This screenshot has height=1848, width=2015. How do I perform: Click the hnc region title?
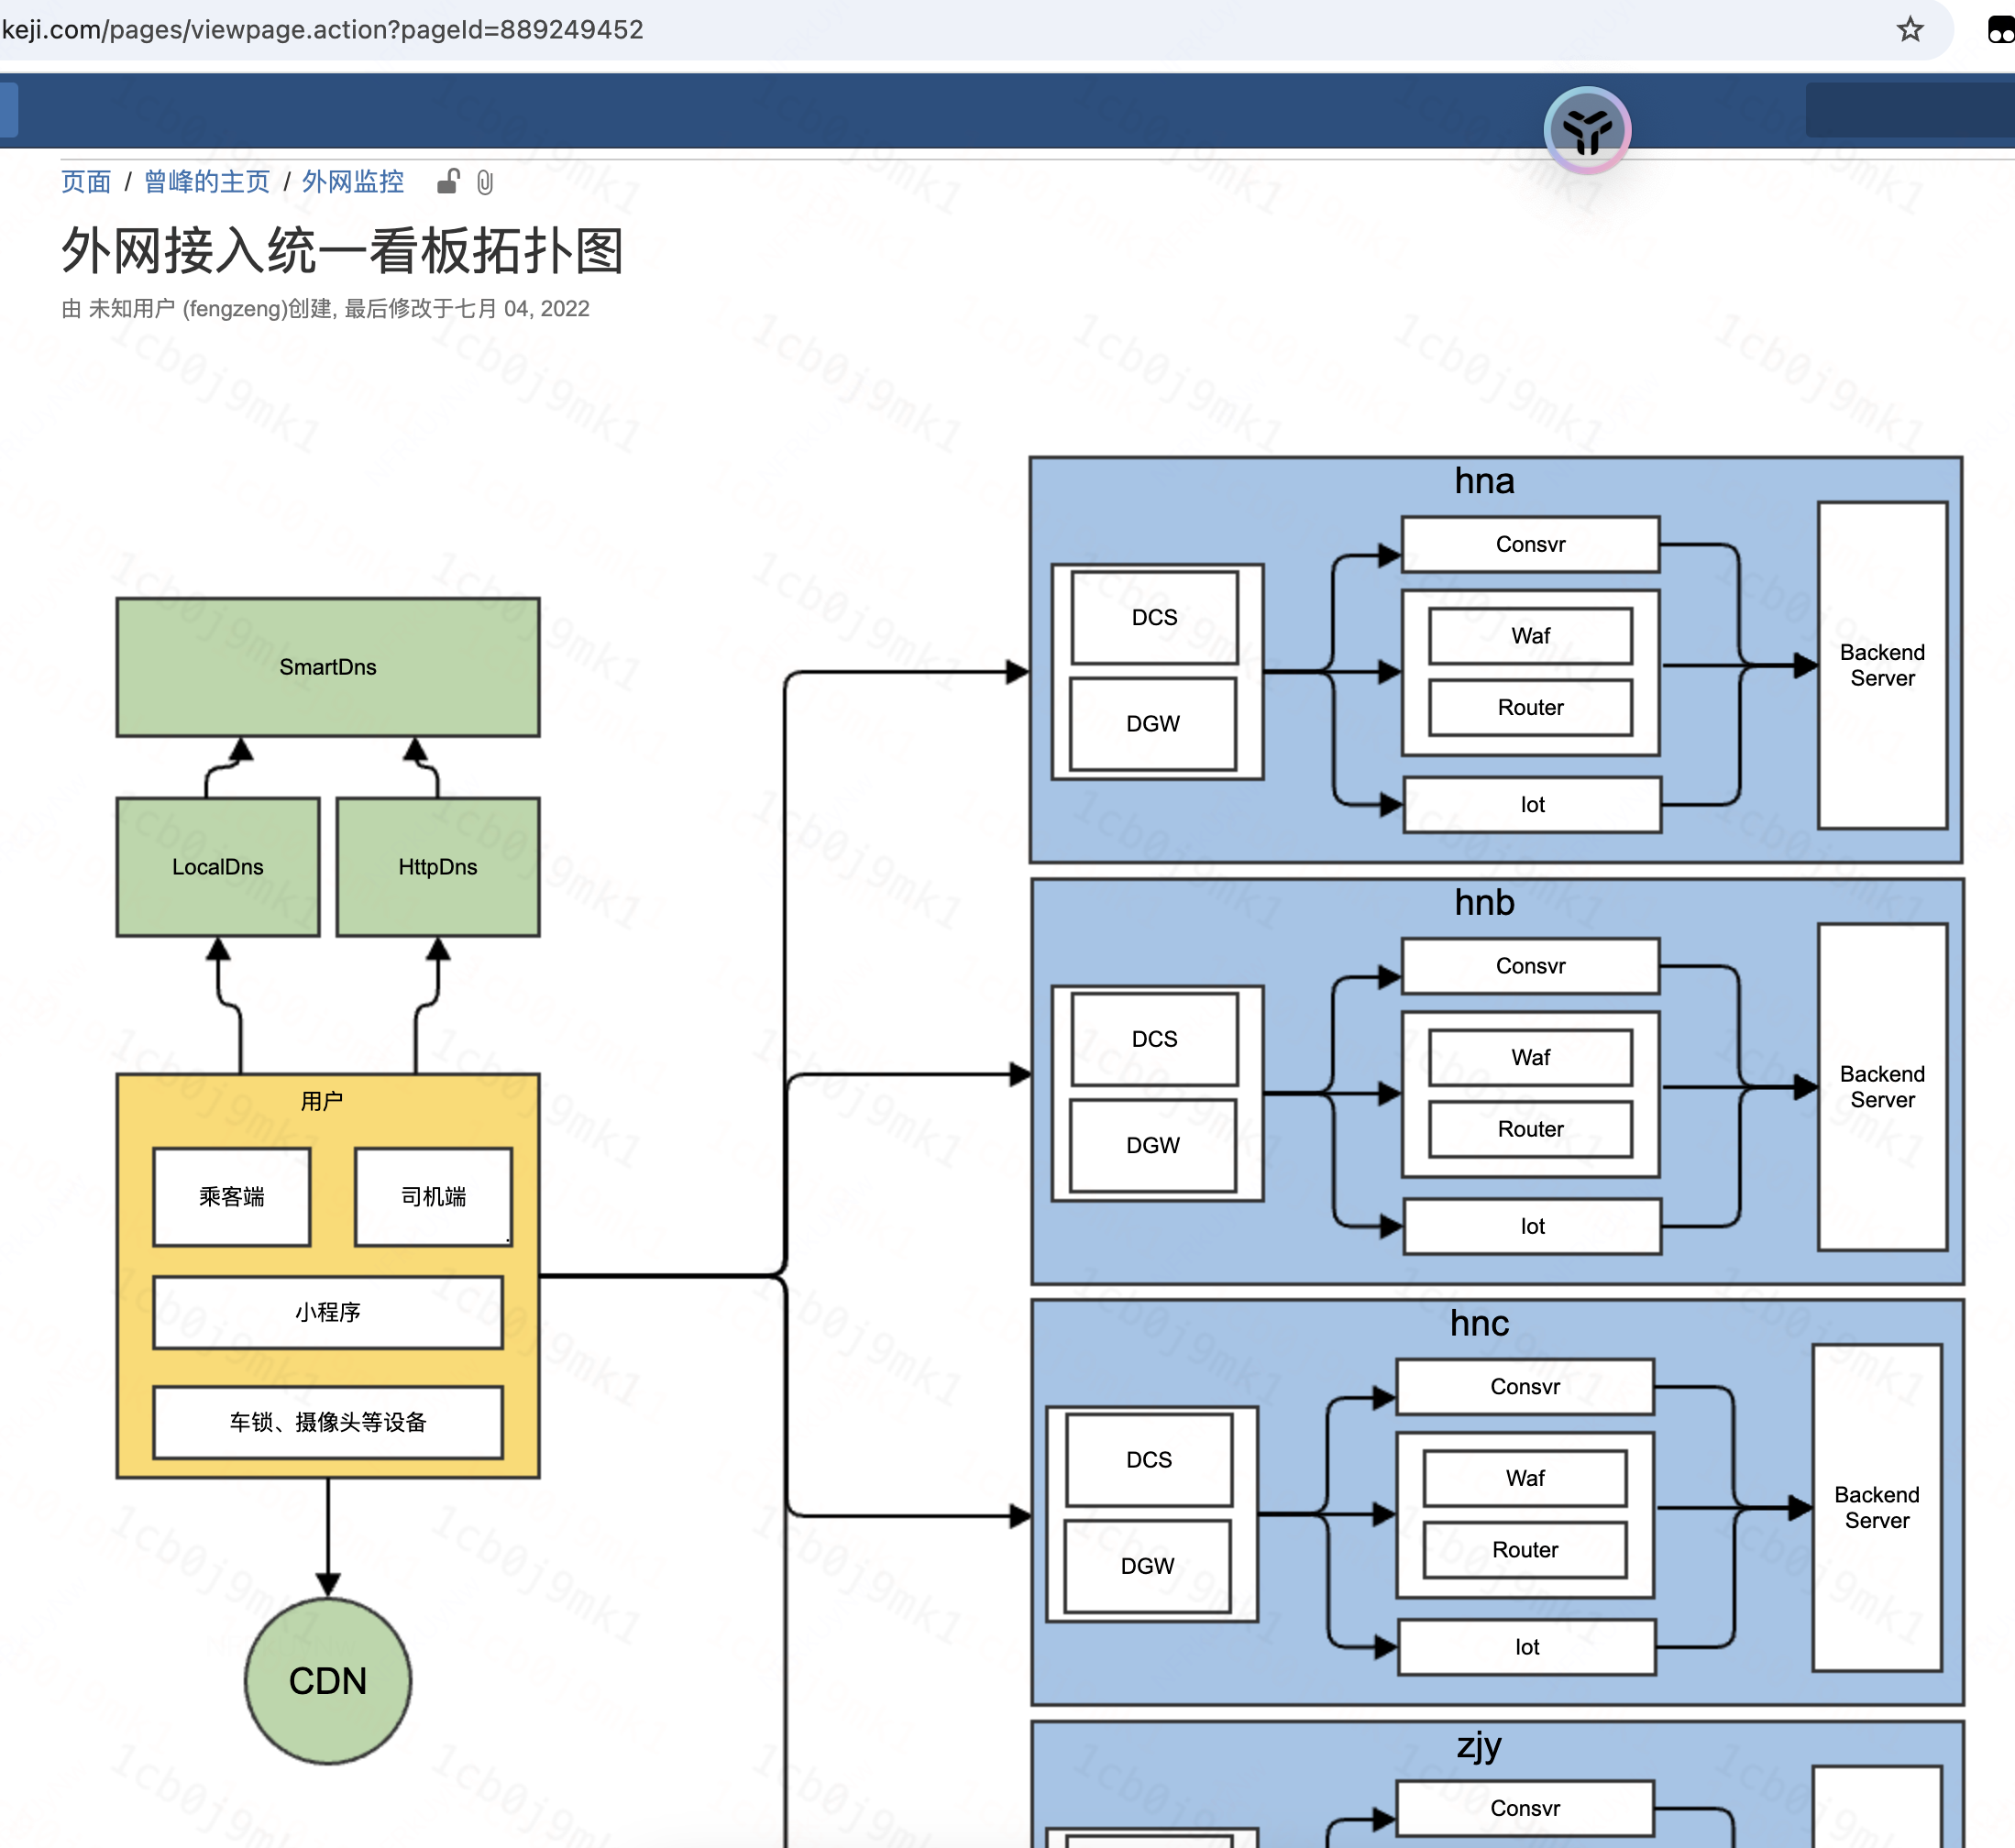pos(1480,1324)
